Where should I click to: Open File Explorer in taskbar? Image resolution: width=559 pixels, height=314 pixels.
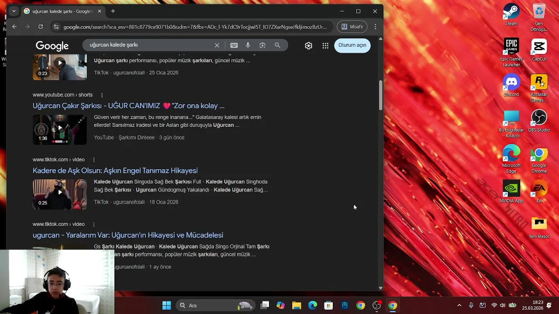tap(297, 305)
